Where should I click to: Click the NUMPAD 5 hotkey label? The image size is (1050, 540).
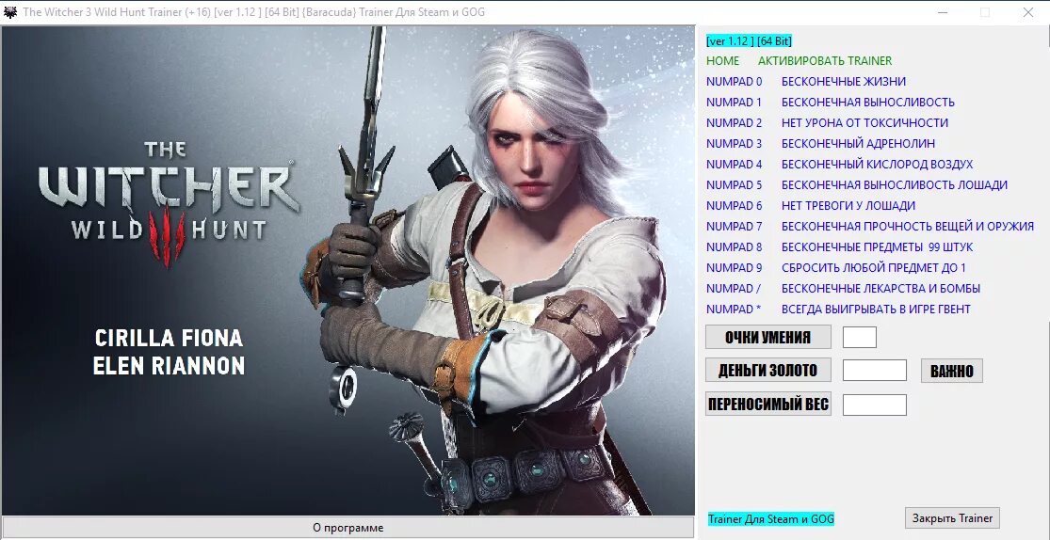pyautogui.click(x=734, y=185)
